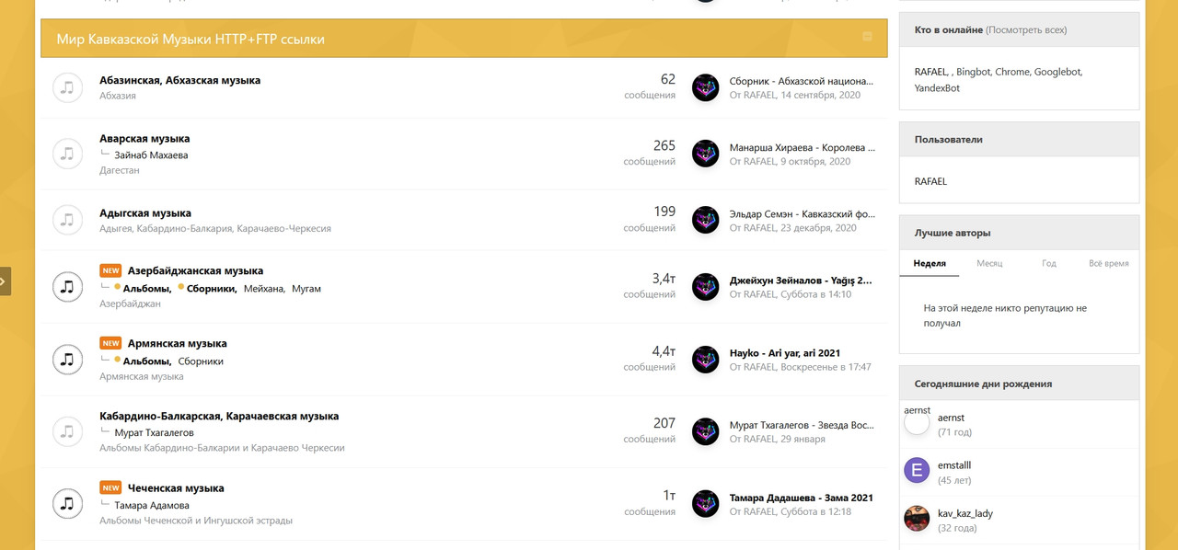This screenshot has height=550, width=1178.
Task: Open the emstalll username link in birthdays
Action: click(954, 465)
